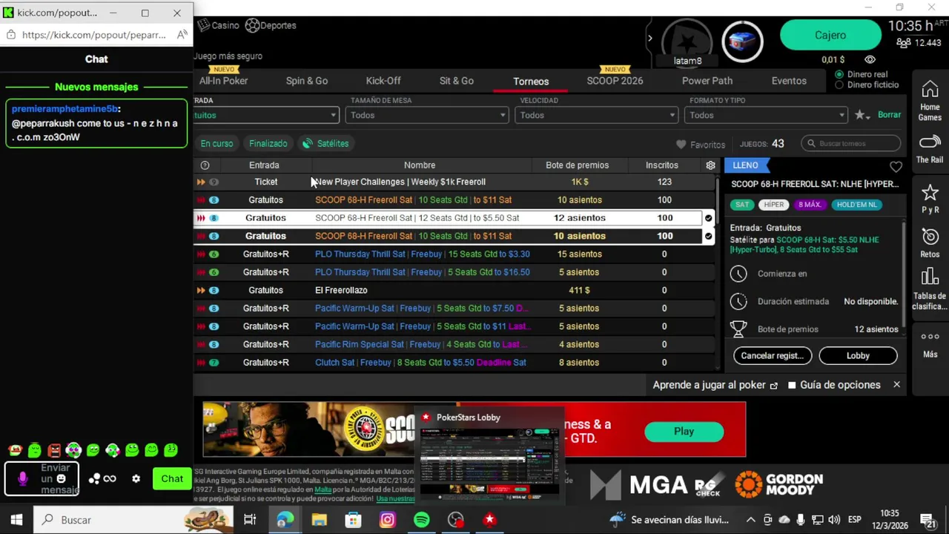Open the Velocidad dropdown
This screenshot has height=534, width=949.
[597, 115]
